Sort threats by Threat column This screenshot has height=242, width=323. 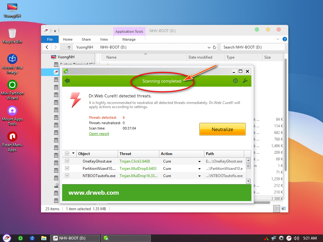[x=138, y=154]
